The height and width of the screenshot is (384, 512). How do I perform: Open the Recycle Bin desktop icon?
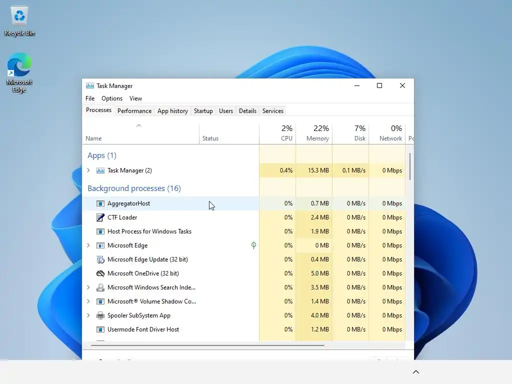pos(19,21)
